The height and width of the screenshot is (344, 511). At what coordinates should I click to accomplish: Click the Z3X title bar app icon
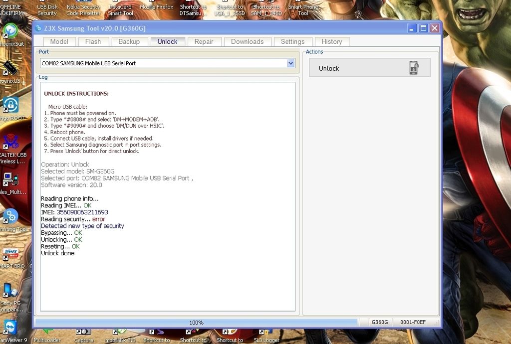pyautogui.click(x=39, y=28)
